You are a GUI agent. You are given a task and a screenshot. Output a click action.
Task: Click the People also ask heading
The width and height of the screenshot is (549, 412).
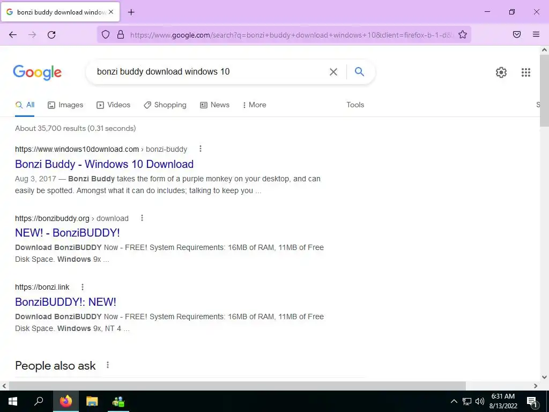pyautogui.click(x=55, y=365)
